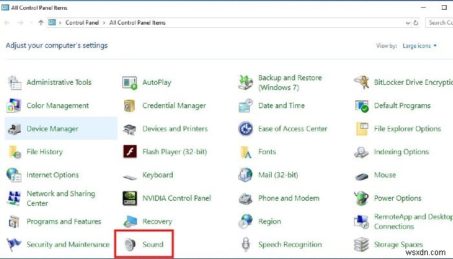The width and height of the screenshot is (453, 259).
Task: Click the AutoPlay icon
Action: [129, 83]
